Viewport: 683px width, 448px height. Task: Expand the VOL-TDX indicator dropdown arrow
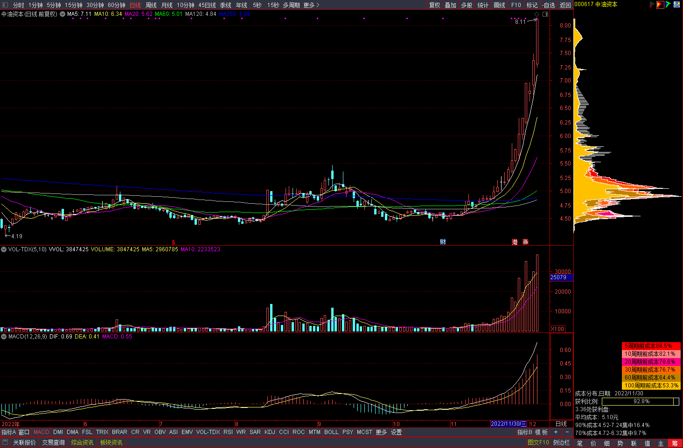pyautogui.click(x=4, y=249)
